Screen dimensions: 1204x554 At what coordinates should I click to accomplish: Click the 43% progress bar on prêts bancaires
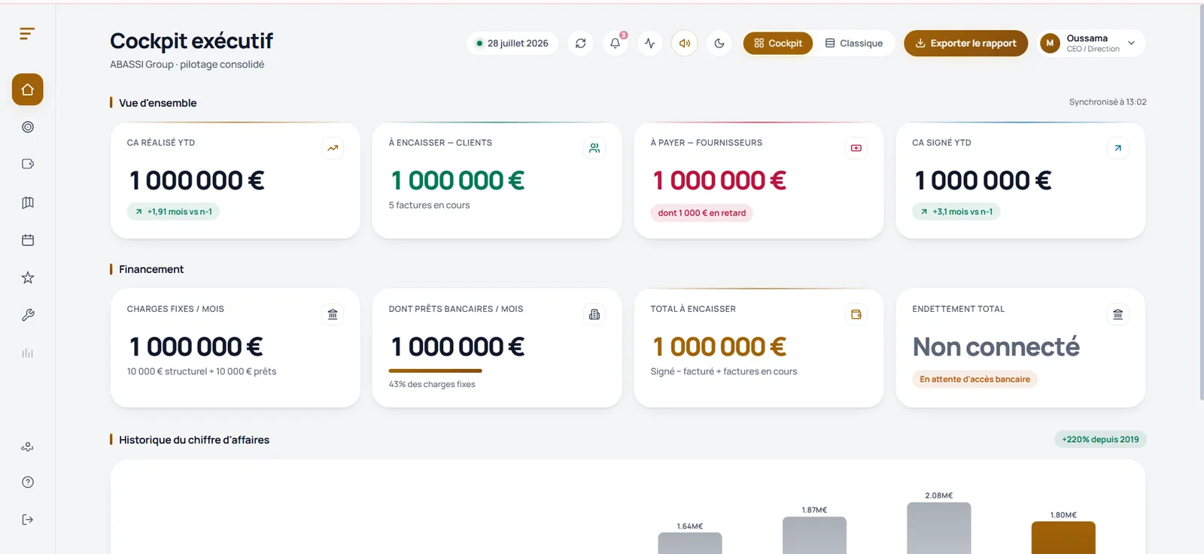pos(435,371)
